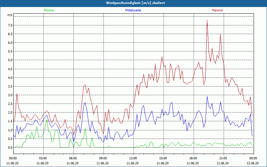Click the 3,5 y-axis value

pyautogui.click(x=10, y=87)
